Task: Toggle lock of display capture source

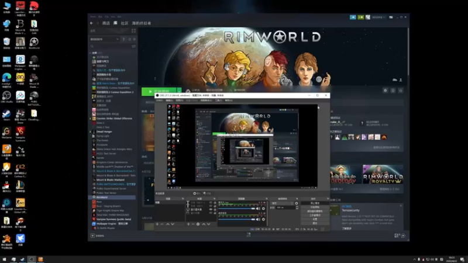Action: 215,209
